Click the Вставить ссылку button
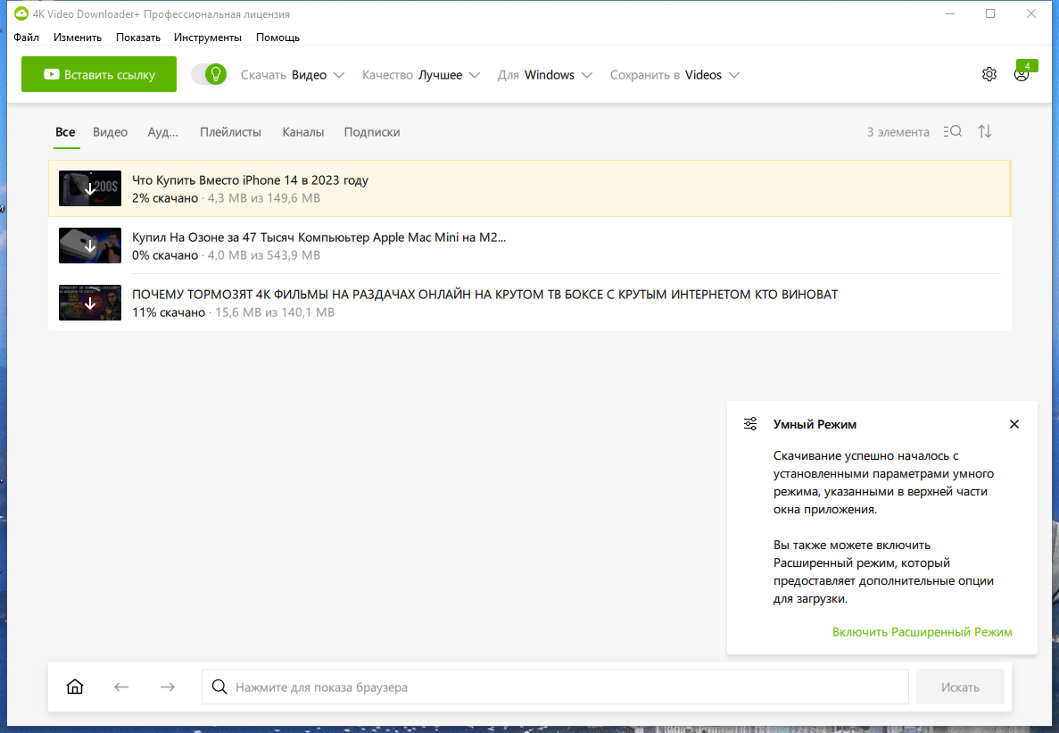Image resolution: width=1059 pixels, height=733 pixels. pos(99,74)
